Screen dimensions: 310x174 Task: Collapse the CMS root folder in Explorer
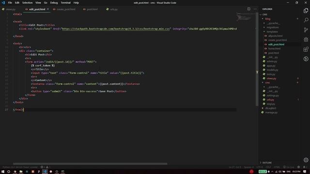[264, 14]
